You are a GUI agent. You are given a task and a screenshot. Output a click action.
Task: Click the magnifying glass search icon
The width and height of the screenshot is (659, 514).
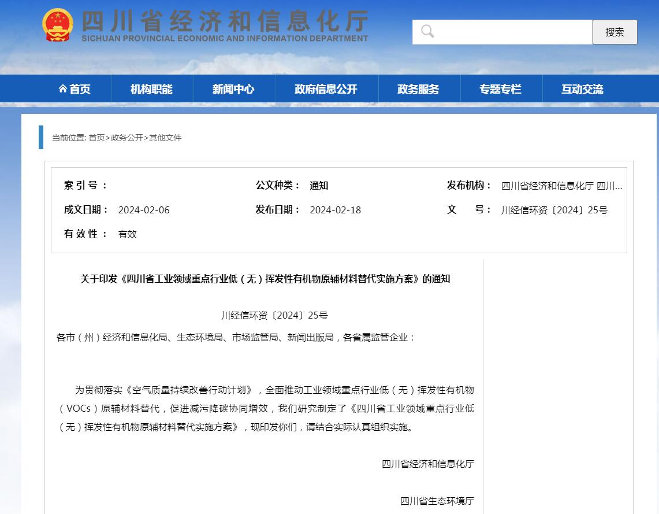(427, 31)
